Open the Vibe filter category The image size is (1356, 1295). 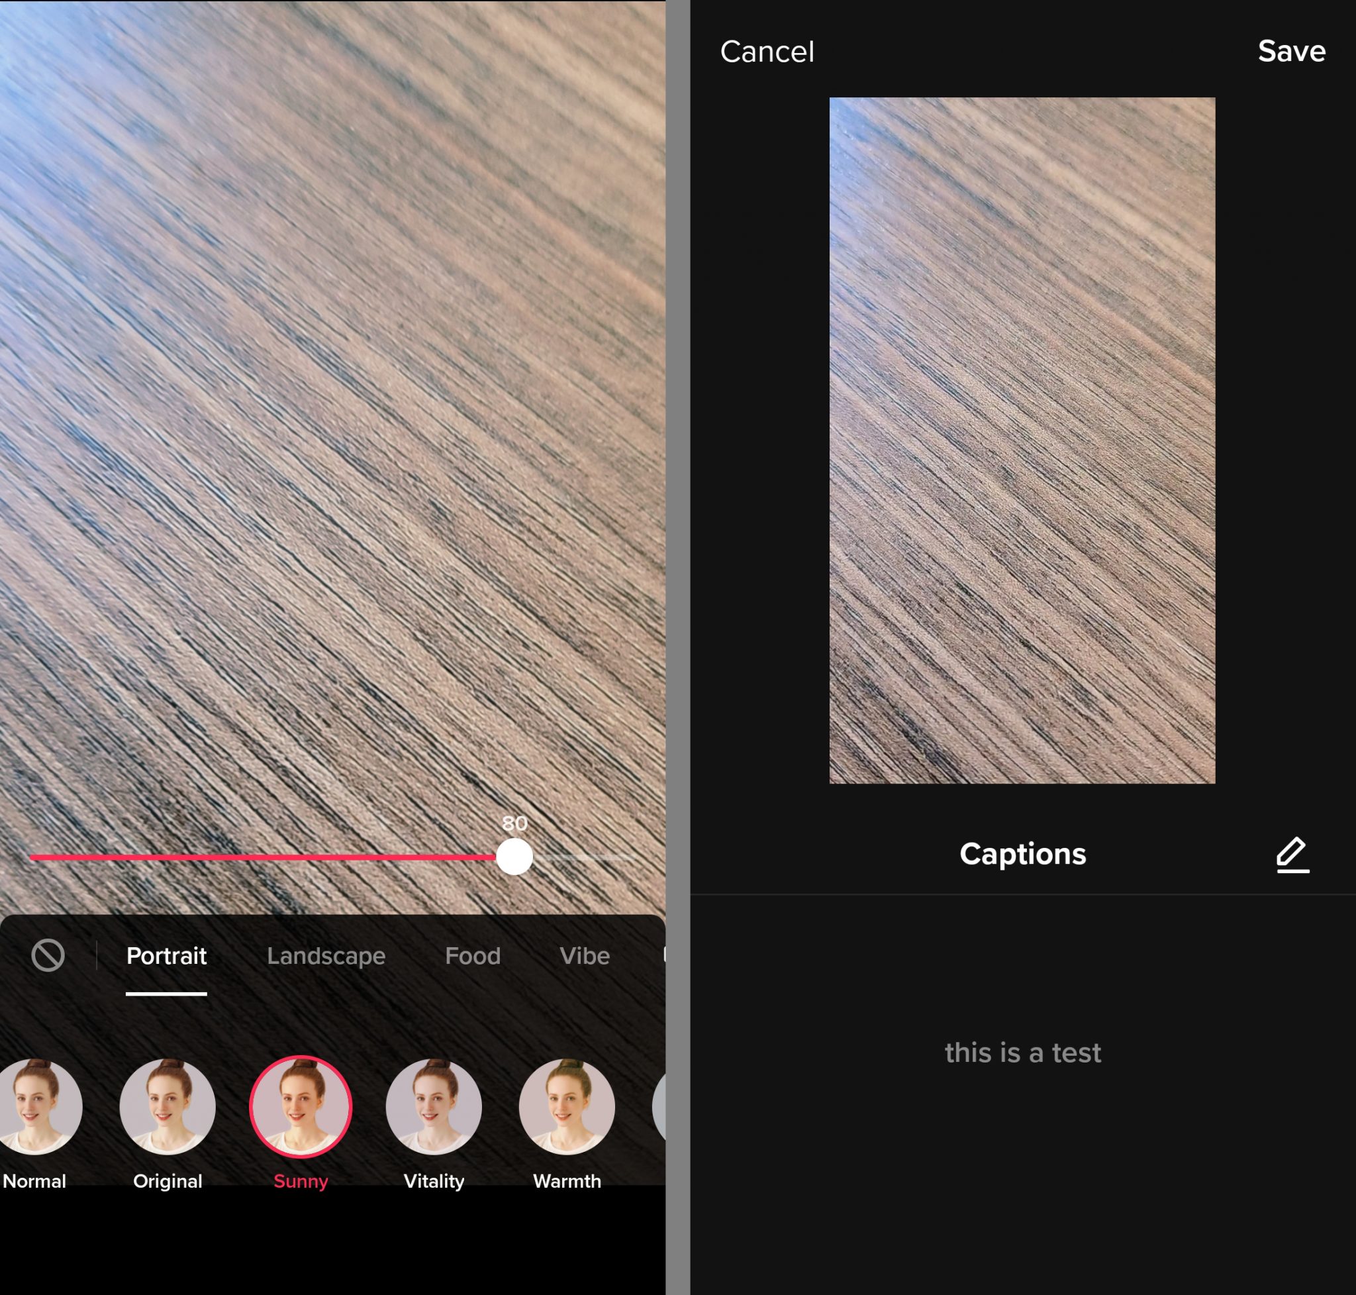pos(584,955)
